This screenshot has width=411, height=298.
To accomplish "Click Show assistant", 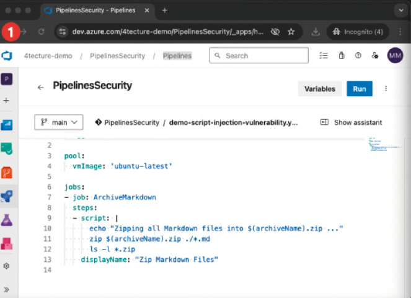I will 351,122.
